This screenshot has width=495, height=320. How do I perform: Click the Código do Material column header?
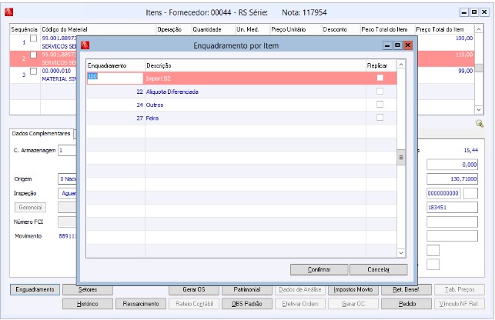tap(99, 29)
